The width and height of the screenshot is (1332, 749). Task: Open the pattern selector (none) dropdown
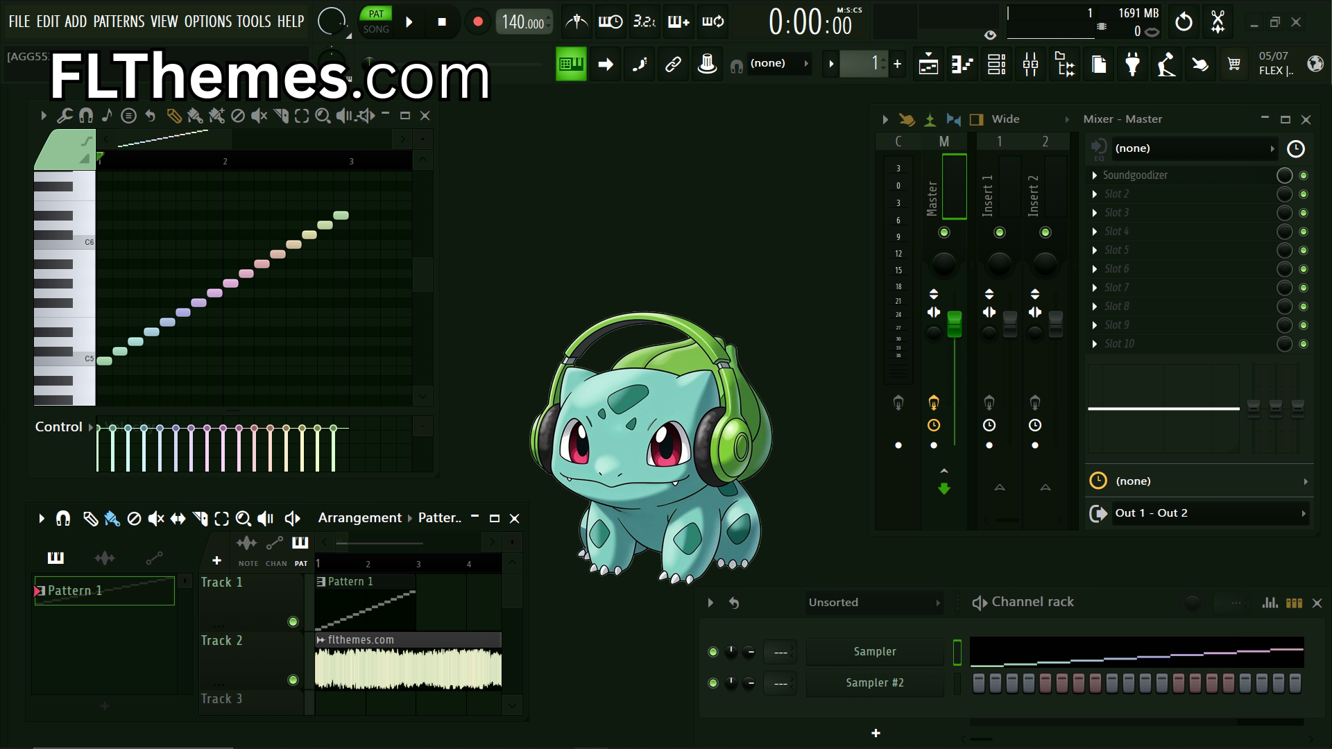(779, 64)
